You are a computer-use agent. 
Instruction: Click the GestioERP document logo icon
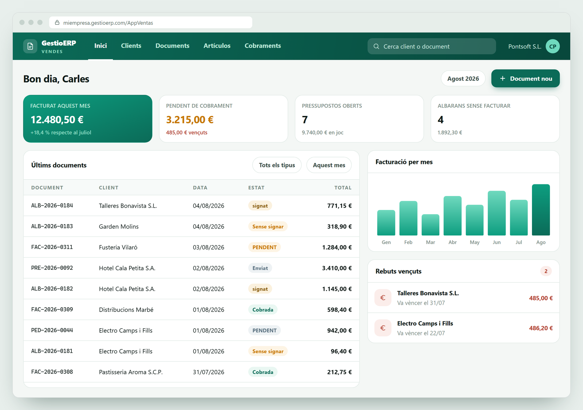pyautogui.click(x=30, y=46)
